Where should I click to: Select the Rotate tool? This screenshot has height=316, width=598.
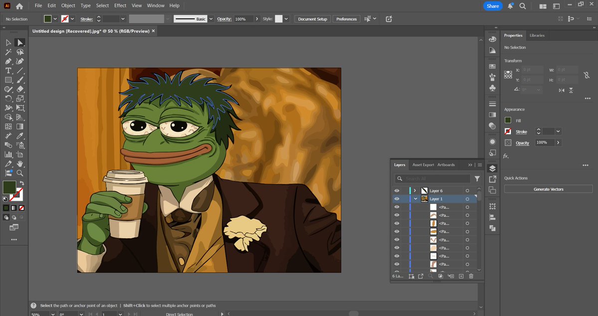8,98
